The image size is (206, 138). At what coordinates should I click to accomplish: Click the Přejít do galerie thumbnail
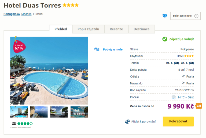[x=79, y=112]
